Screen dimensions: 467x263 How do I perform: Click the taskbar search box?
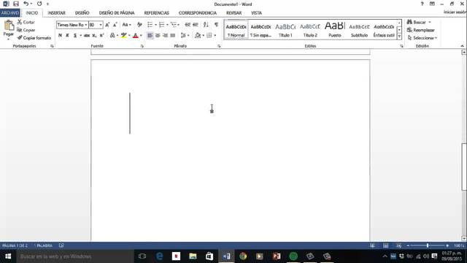pyautogui.click(x=75, y=256)
